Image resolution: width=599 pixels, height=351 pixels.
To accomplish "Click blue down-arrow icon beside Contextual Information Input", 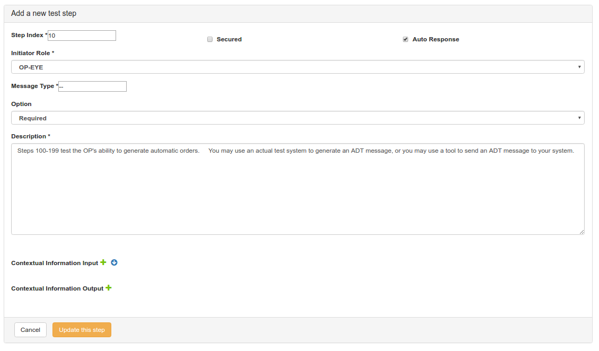I will [114, 262].
